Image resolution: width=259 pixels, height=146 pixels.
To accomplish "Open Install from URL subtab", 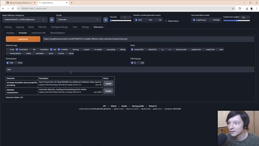I will tap(38, 33).
